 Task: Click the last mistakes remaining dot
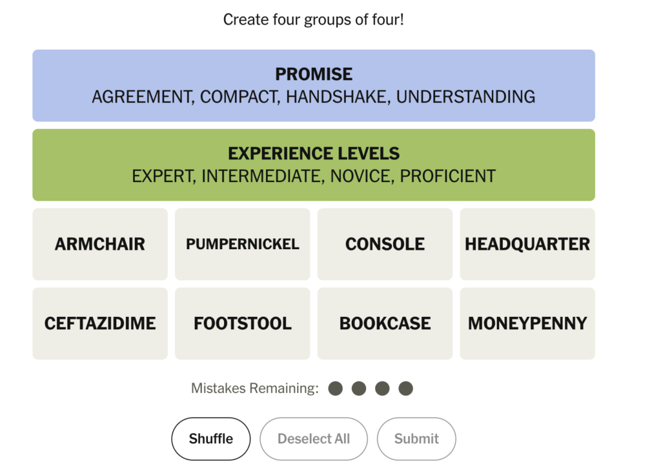pyautogui.click(x=405, y=389)
